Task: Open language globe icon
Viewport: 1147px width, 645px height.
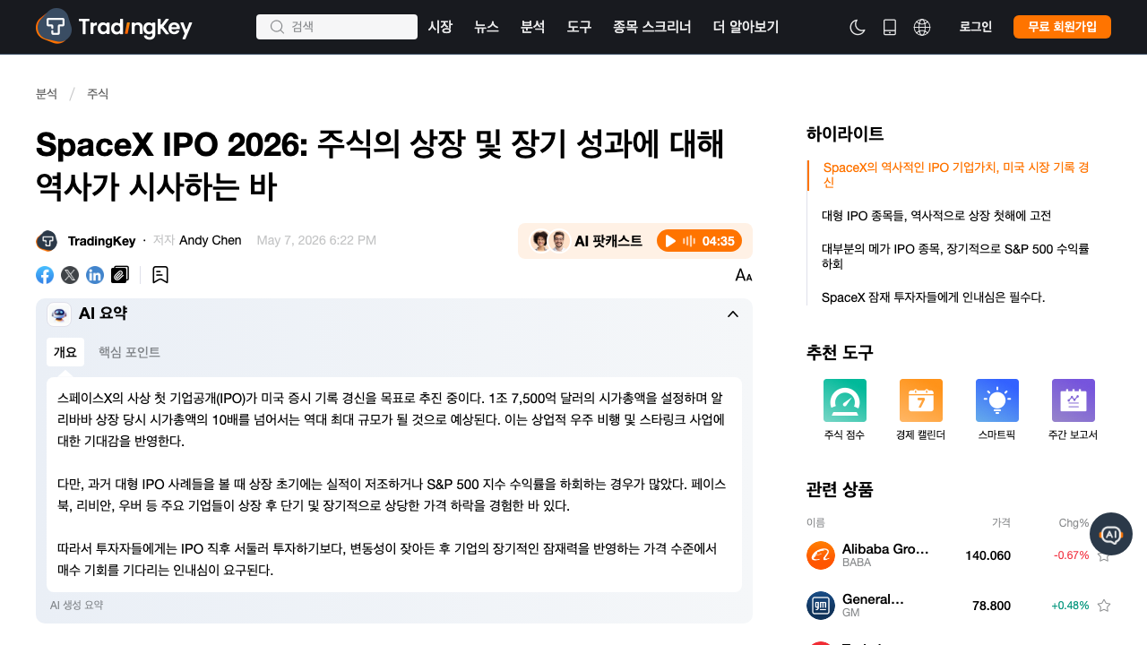Action: click(922, 27)
